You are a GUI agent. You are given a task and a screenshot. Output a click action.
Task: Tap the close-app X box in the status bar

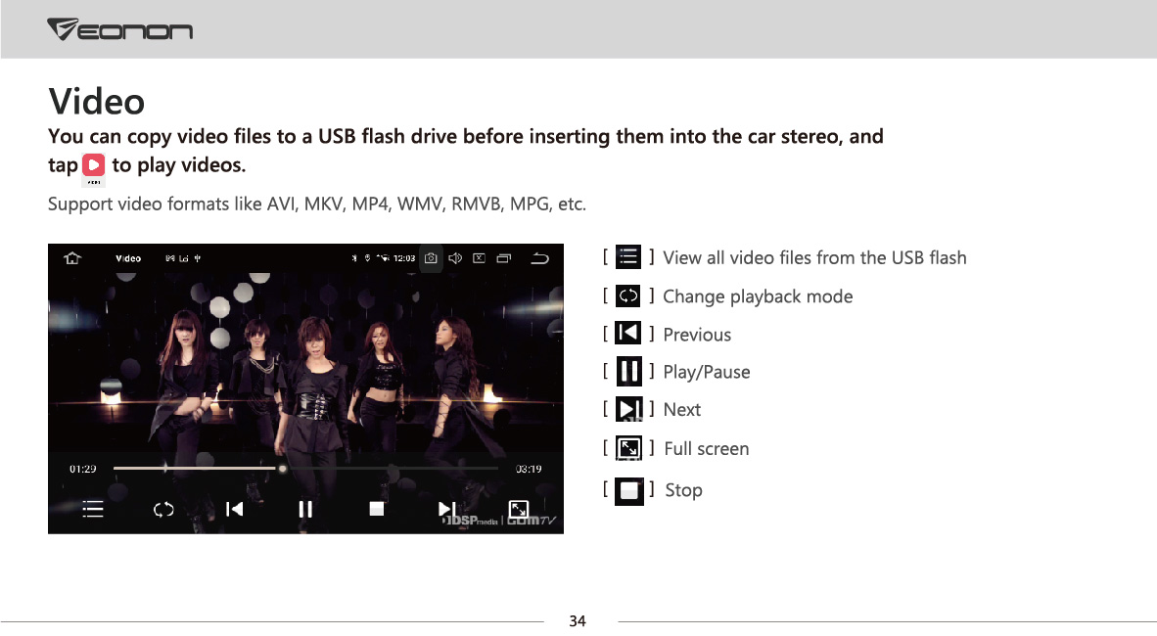click(479, 258)
